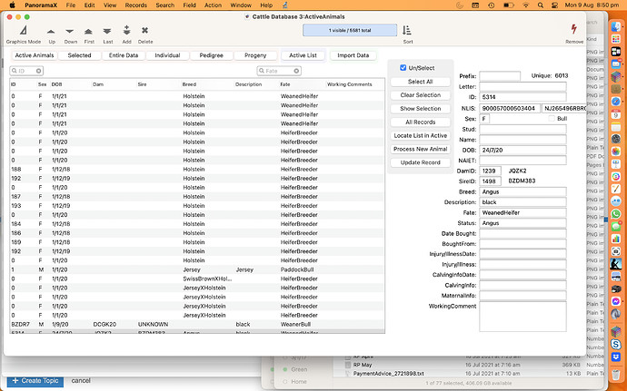The image size is (627, 391).
Task: Clear the ID search field
Action: point(38,71)
